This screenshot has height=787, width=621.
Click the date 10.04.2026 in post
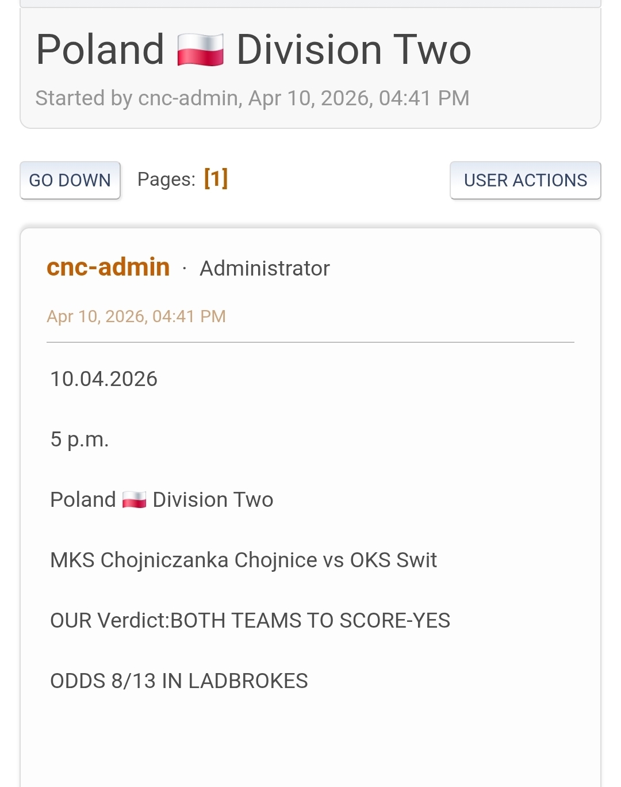coord(103,379)
